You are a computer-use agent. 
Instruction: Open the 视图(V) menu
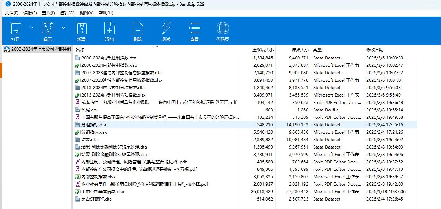pyautogui.click(x=86, y=13)
